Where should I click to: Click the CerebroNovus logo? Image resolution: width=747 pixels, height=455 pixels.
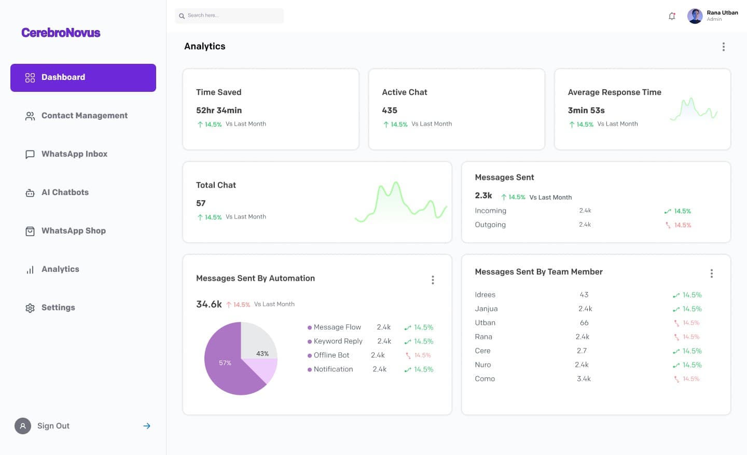click(x=61, y=33)
